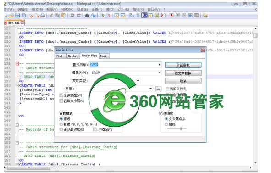This screenshot has width=271, height=173.
Task: Click the Zoom Out toolbar icon
Action: pyautogui.click(x=108, y=16)
